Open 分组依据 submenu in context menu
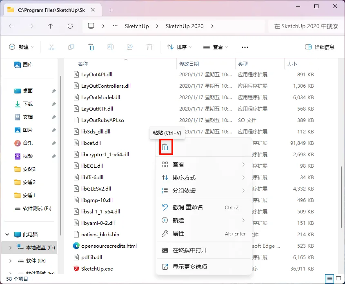Screen dimensions: 345x284 coord(203,191)
